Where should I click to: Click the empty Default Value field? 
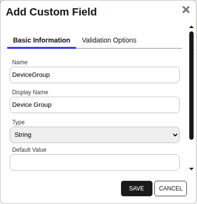pos(94,162)
